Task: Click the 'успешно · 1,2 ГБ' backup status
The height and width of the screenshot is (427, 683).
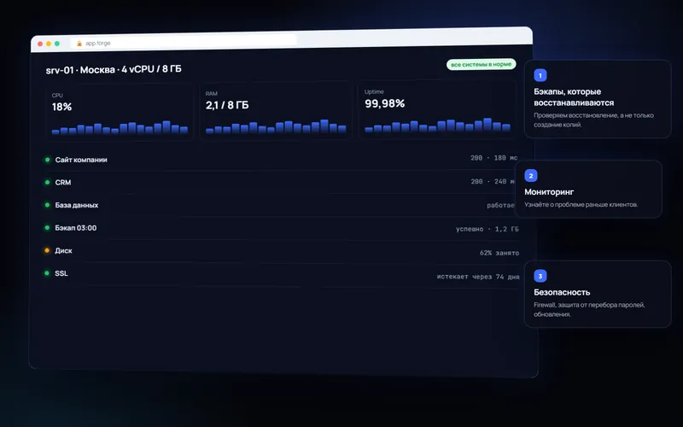Action: point(487,229)
